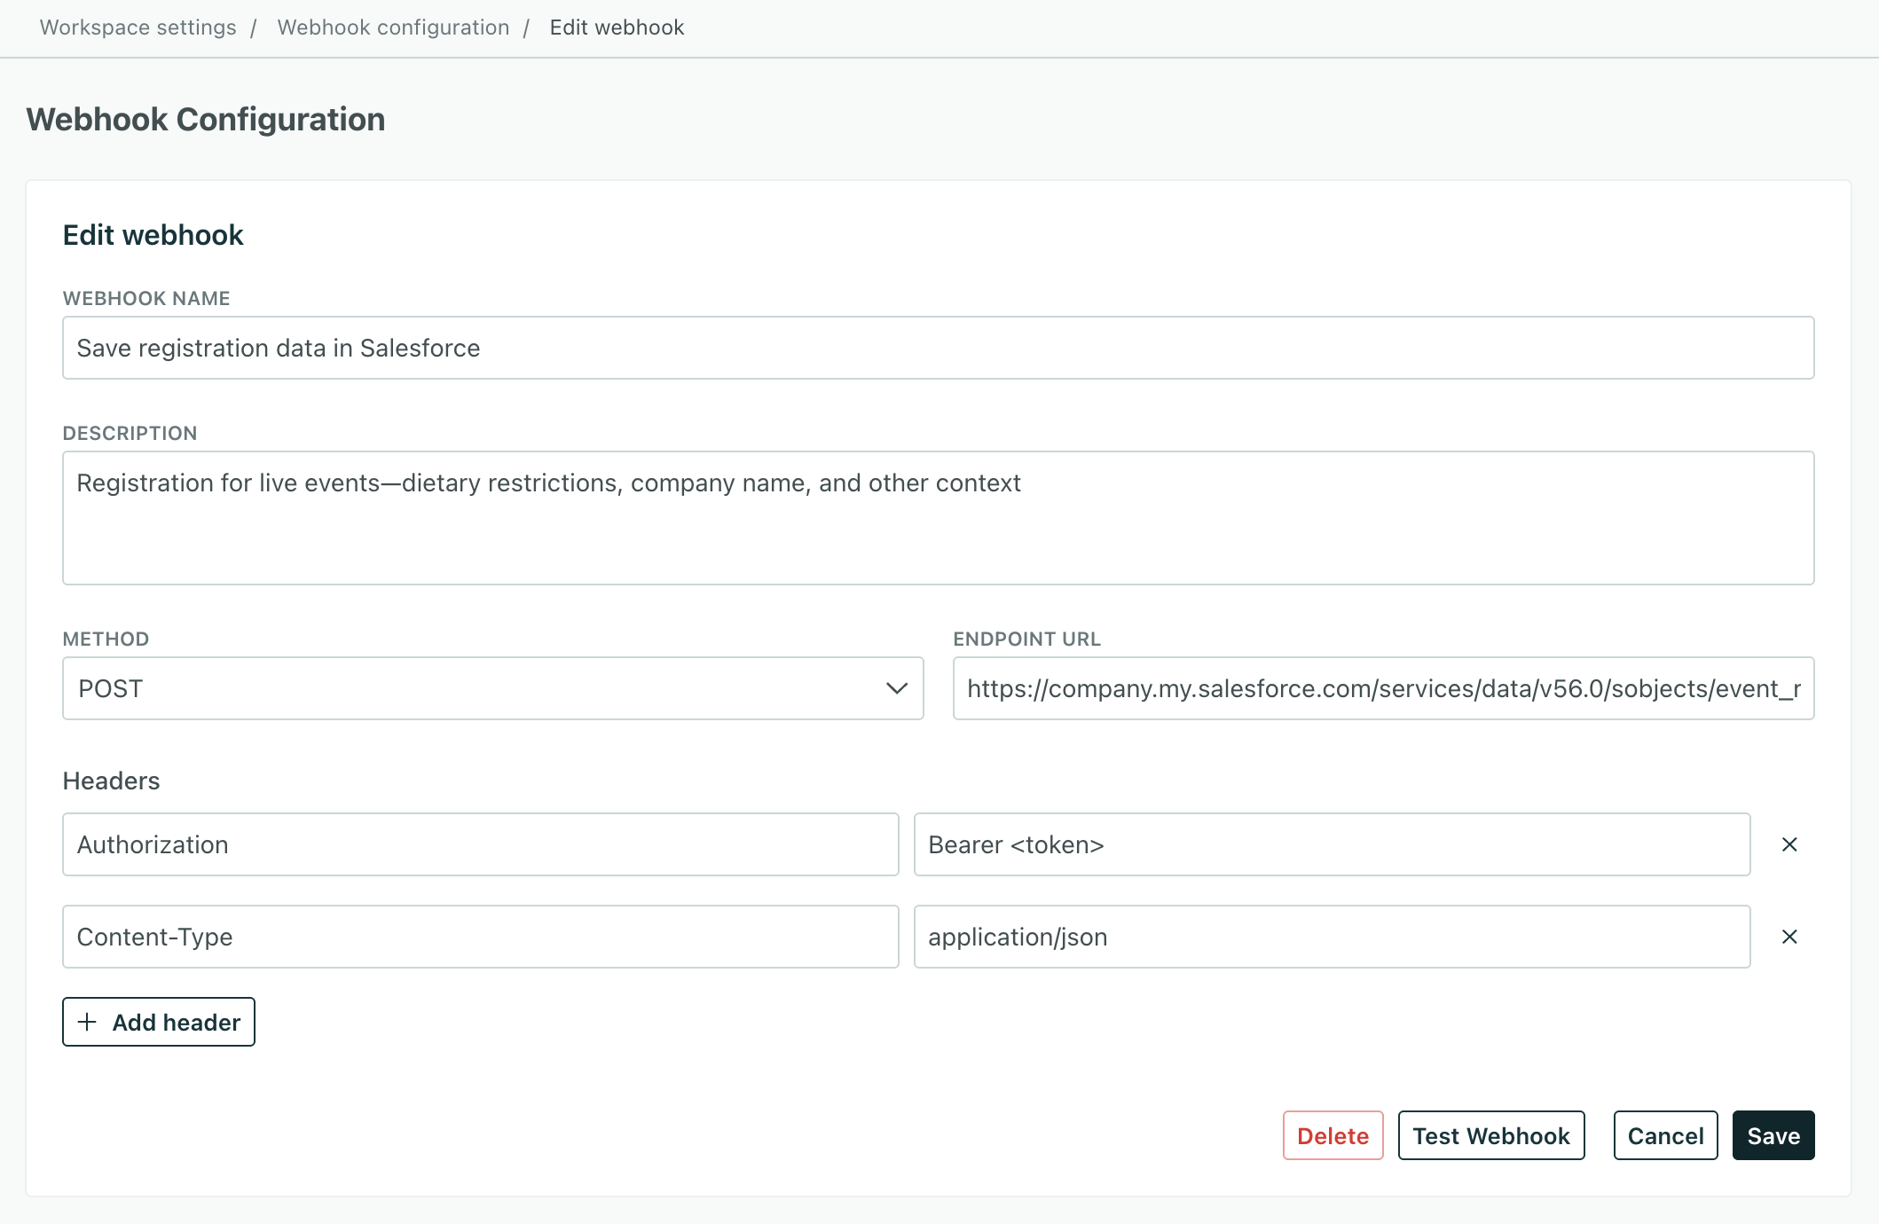
Task: Delete this webhook
Action: [1333, 1135]
